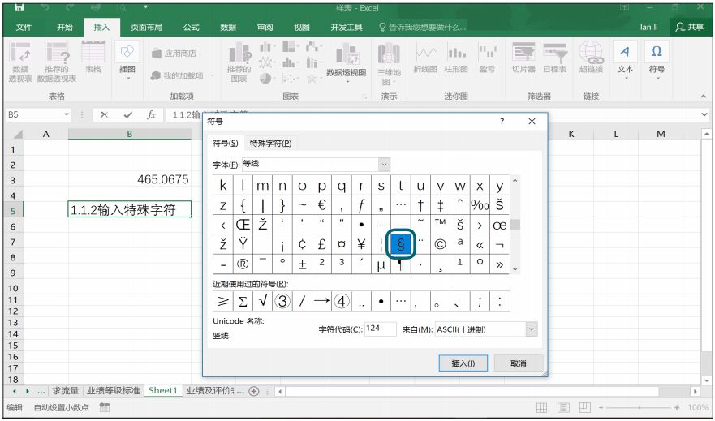
Task: Switch to Page Layout view in status bar
Action: pos(563,407)
